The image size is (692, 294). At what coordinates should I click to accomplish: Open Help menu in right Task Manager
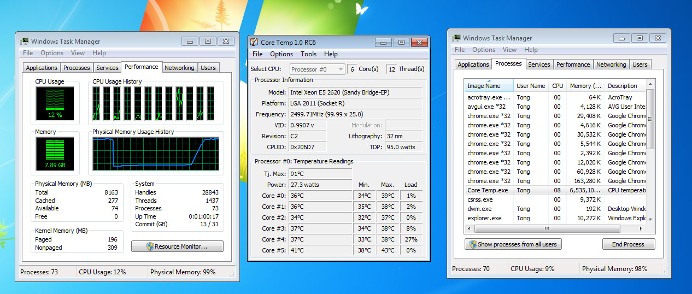click(x=531, y=50)
